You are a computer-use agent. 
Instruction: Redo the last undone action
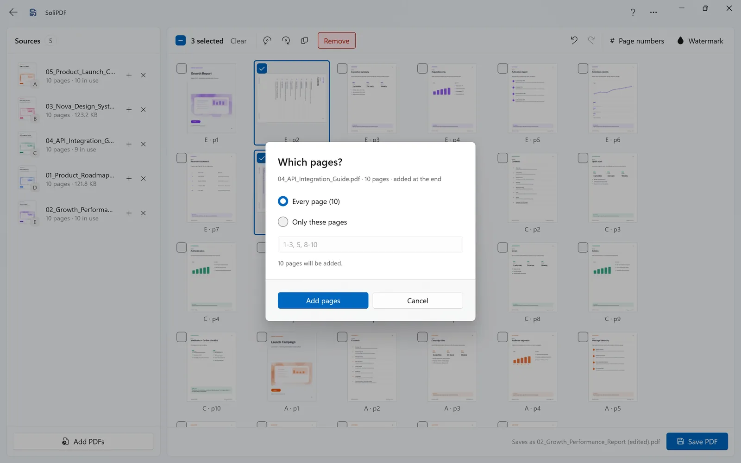tap(591, 41)
